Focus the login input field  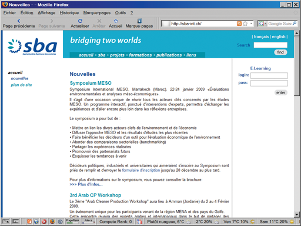click(269, 75)
